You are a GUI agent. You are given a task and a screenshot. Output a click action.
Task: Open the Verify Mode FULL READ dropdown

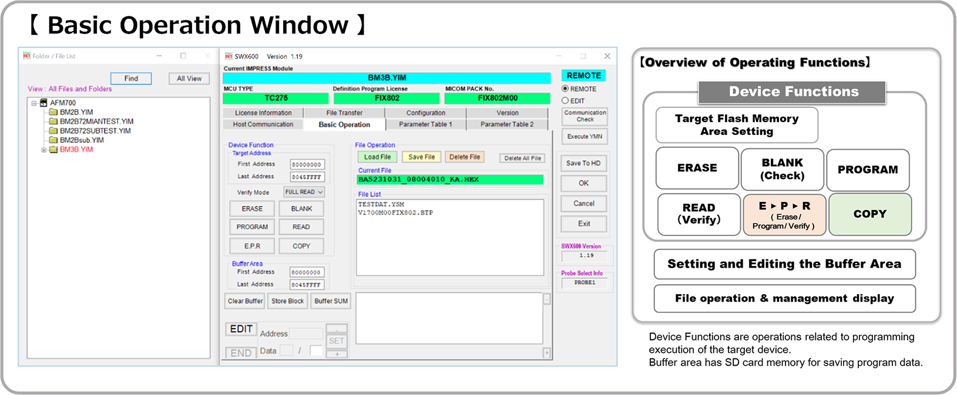click(x=304, y=192)
